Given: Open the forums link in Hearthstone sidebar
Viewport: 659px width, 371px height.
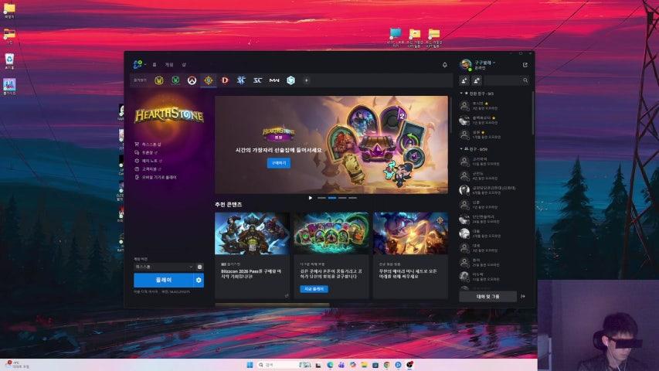Looking at the screenshot, I should 146,152.
